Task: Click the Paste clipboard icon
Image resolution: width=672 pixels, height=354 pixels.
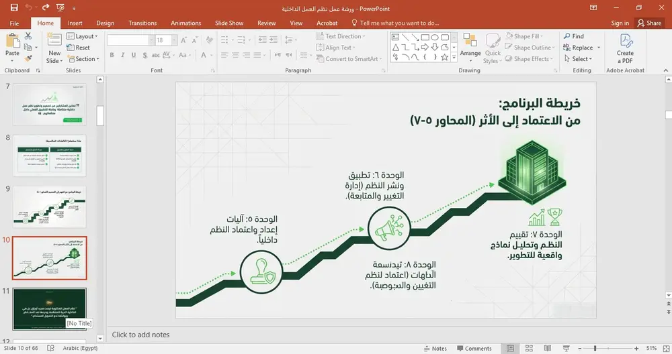Action: coord(12,41)
